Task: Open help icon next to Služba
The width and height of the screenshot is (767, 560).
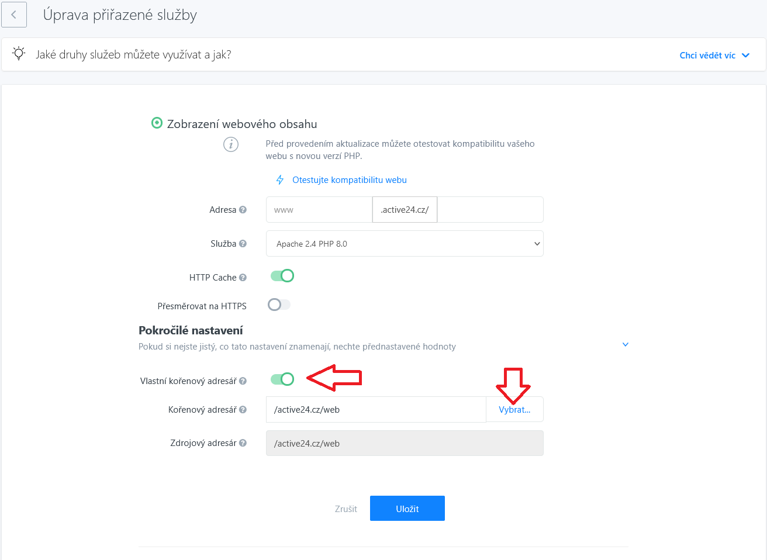Action: (x=243, y=244)
